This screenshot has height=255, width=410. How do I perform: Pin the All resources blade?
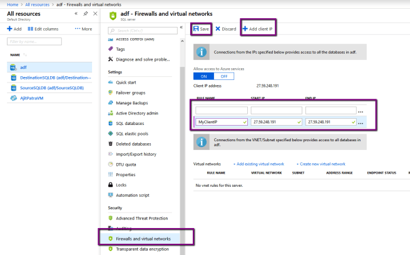coord(85,13)
